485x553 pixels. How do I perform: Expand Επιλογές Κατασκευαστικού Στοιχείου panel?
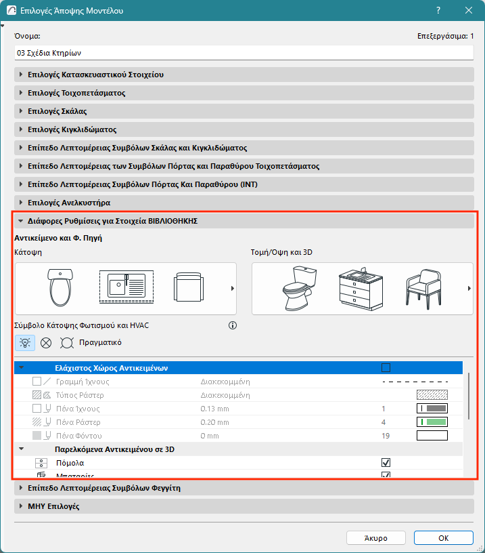(244, 75)
